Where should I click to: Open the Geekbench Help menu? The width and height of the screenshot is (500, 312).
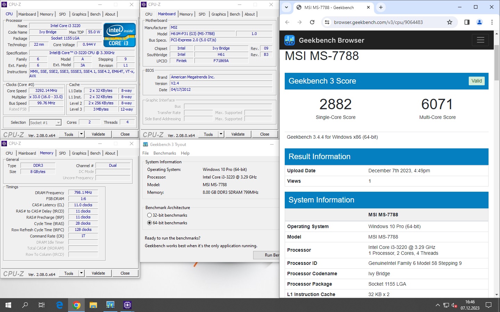(x=185, y=153)
